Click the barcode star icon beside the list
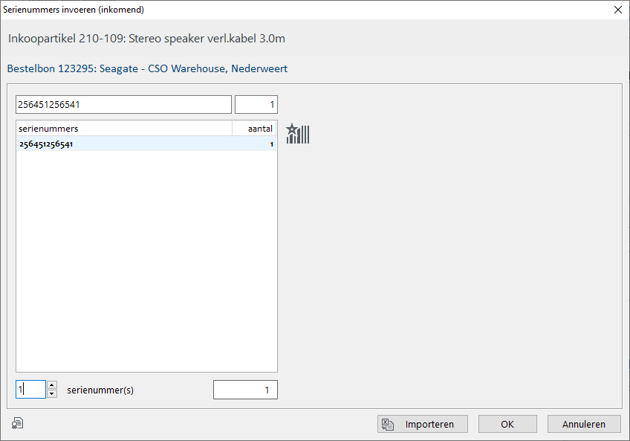Viewport: 630px width, 441px height. [x=297, y=135]
